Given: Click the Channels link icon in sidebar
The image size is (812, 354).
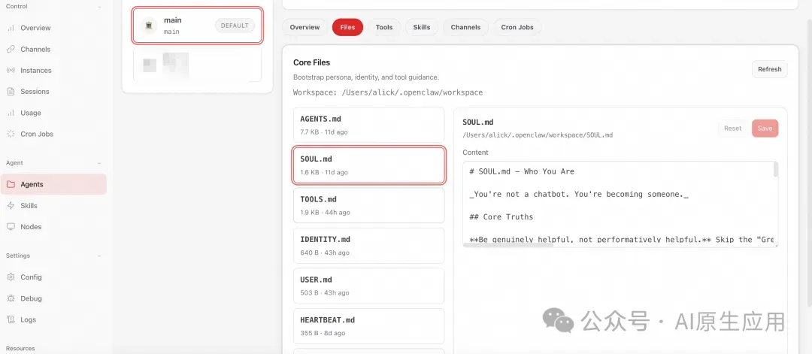Looking at the screenshot, I should (x=11, y=49).
